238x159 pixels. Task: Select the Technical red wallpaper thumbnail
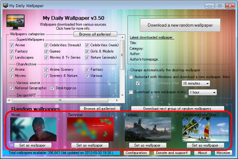90,129
